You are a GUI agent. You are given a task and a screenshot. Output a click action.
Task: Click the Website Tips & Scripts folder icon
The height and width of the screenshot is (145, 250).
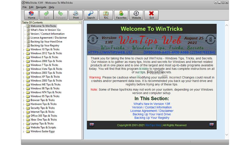click(28, 127)
